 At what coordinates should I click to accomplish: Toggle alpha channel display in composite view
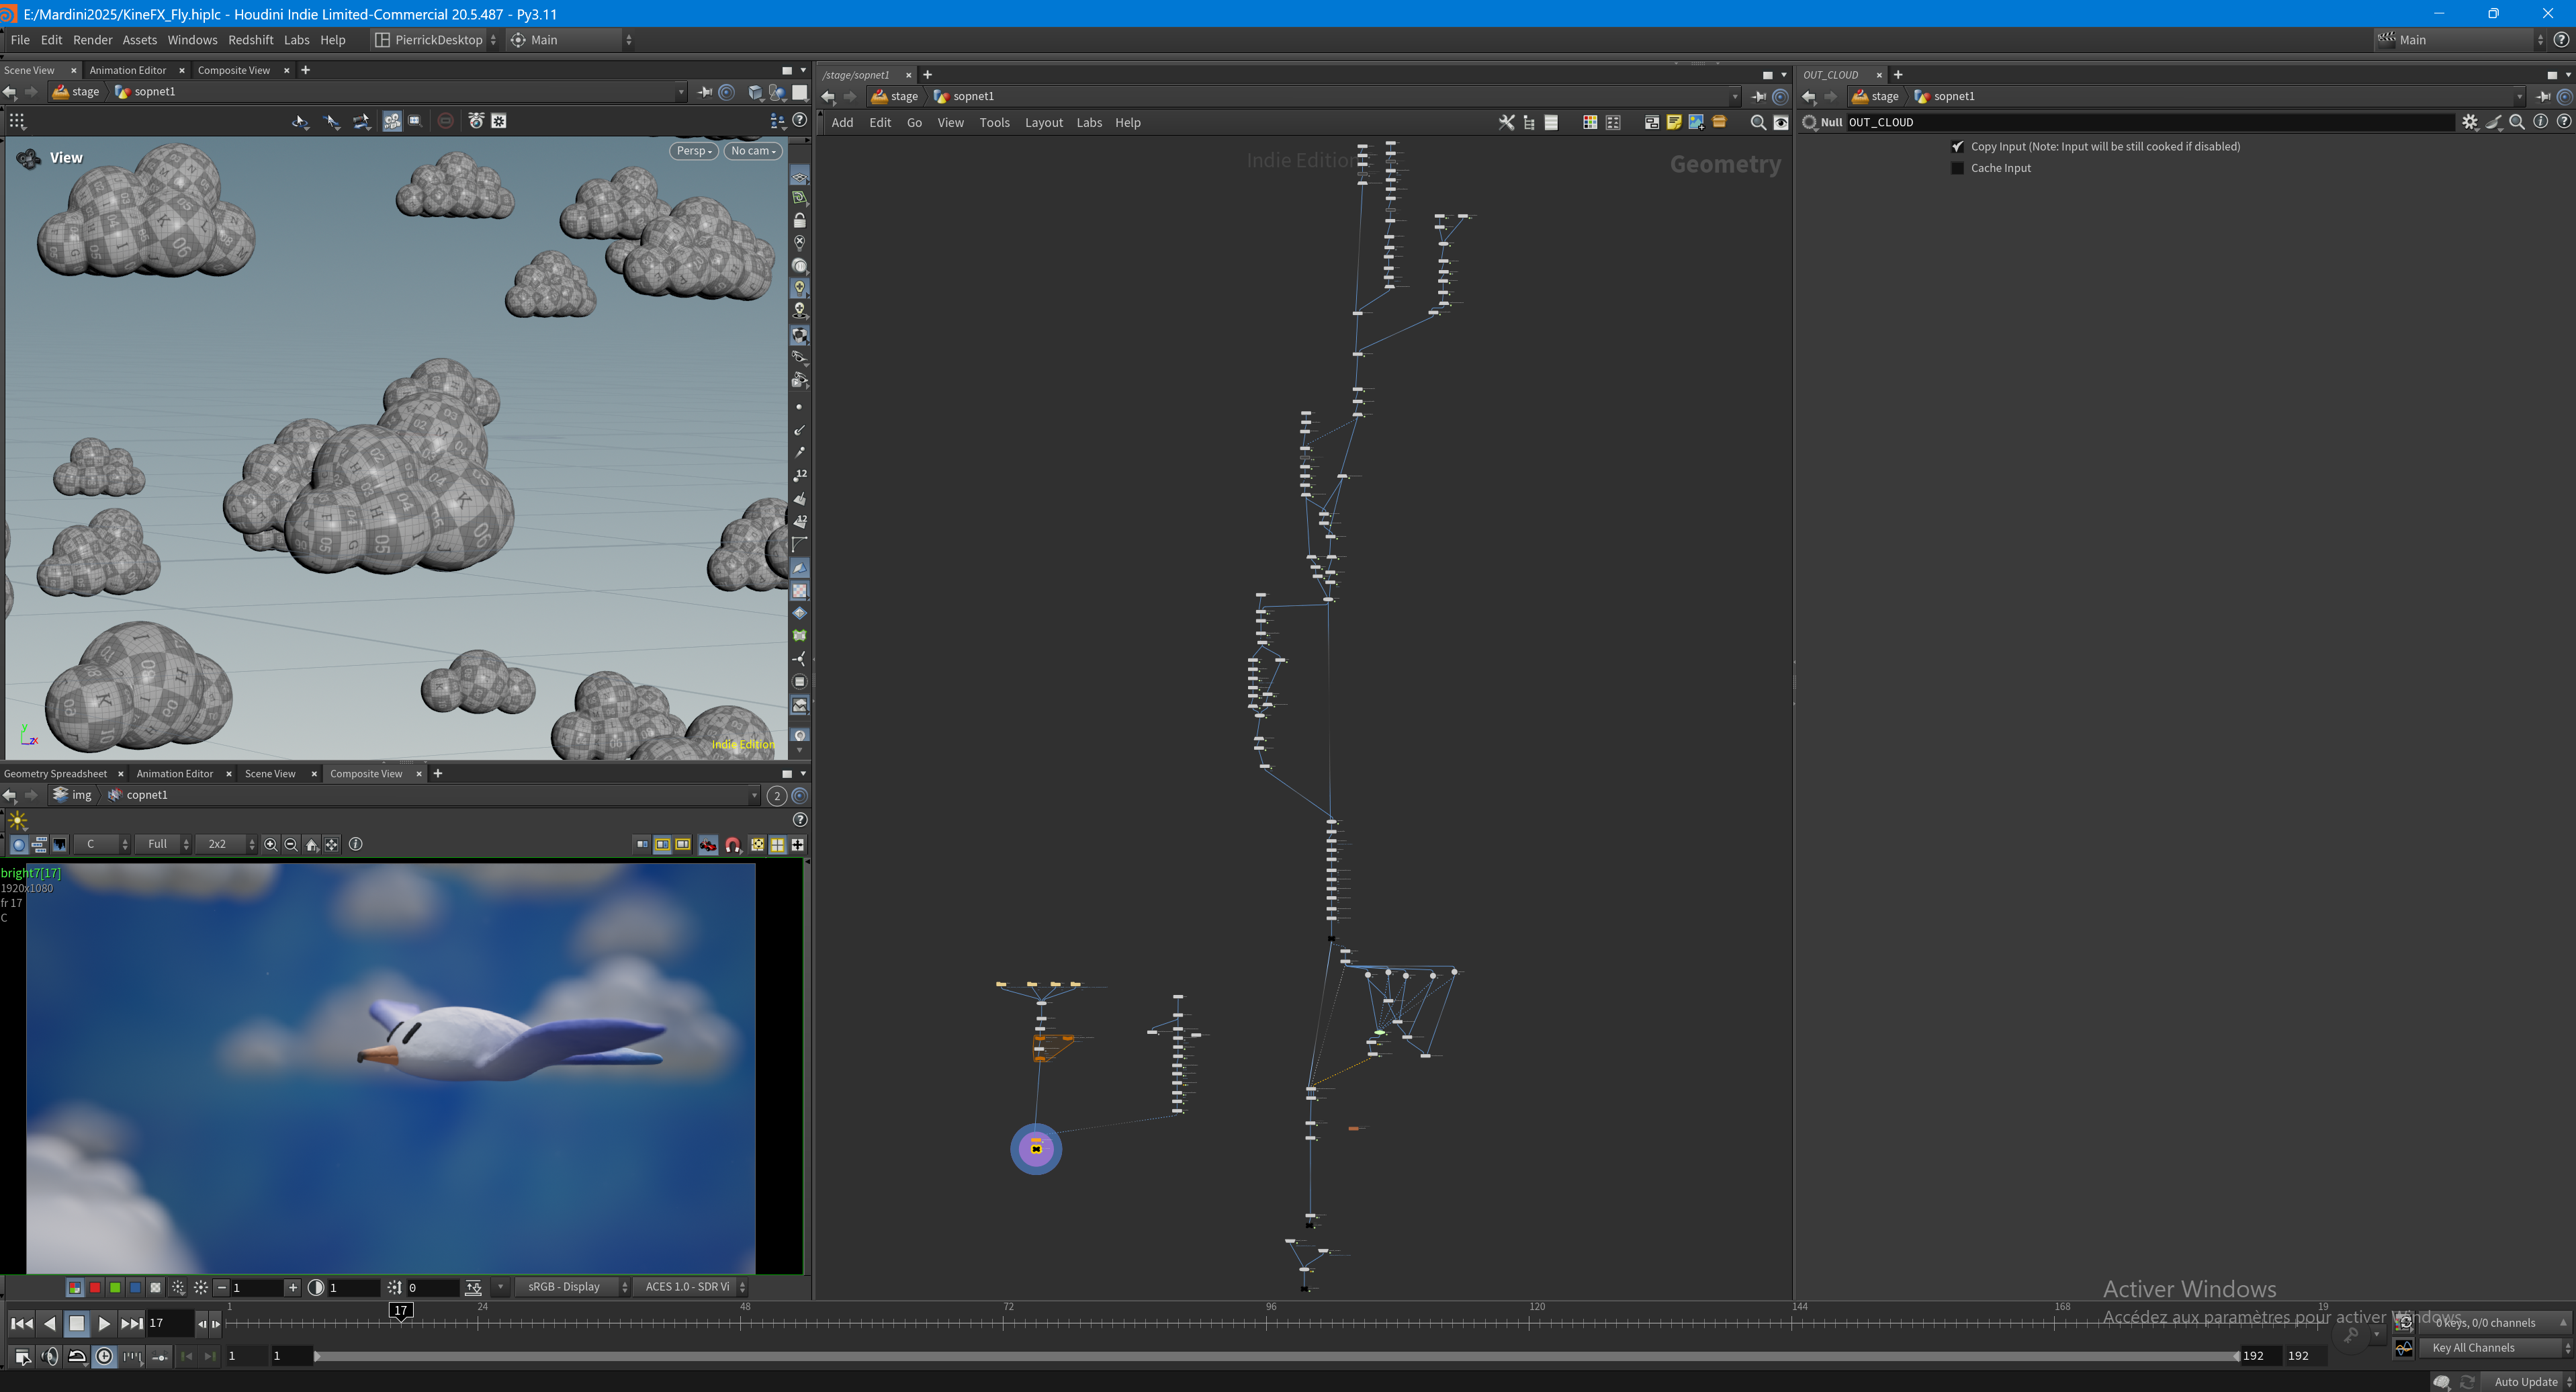coord(155,1287)
